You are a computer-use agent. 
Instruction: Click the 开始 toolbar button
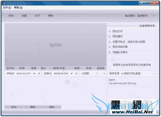(x=11, y=16)
